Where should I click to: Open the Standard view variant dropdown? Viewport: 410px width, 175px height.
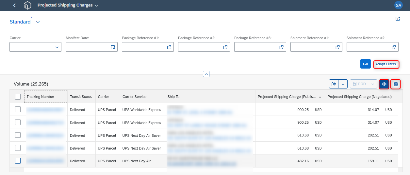pos(38,22)
